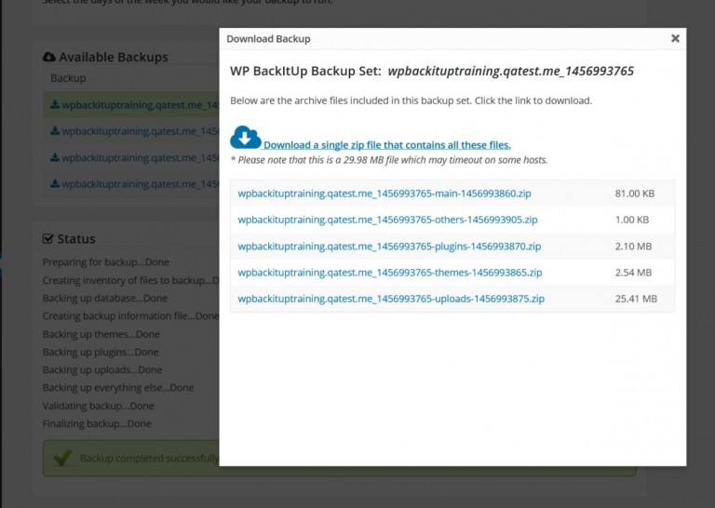The image size is (715, 508).
Task: Click 'Creating inventory of files to backup' line
Action: [131, 281]
